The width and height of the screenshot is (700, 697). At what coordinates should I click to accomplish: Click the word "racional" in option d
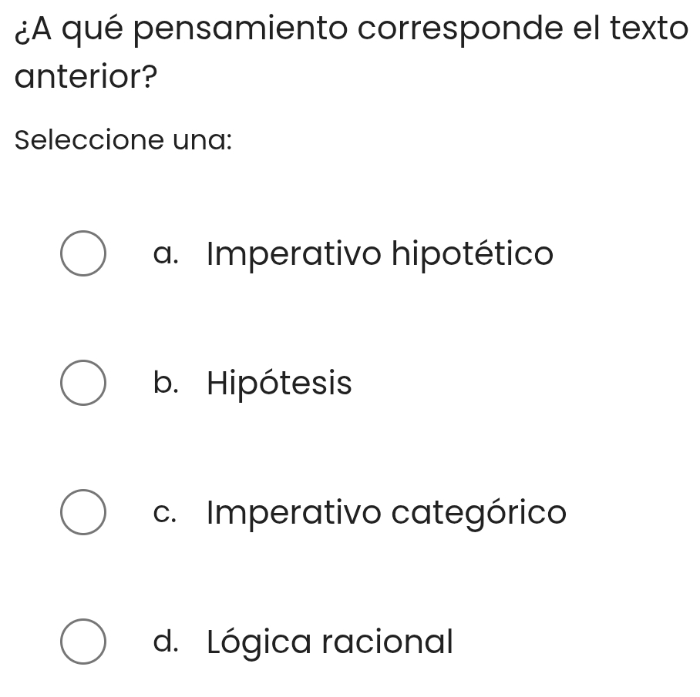click(387, 642)
